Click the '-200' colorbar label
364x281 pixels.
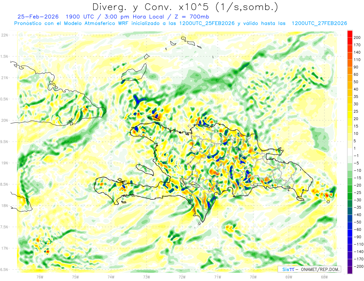coord(359,266)
